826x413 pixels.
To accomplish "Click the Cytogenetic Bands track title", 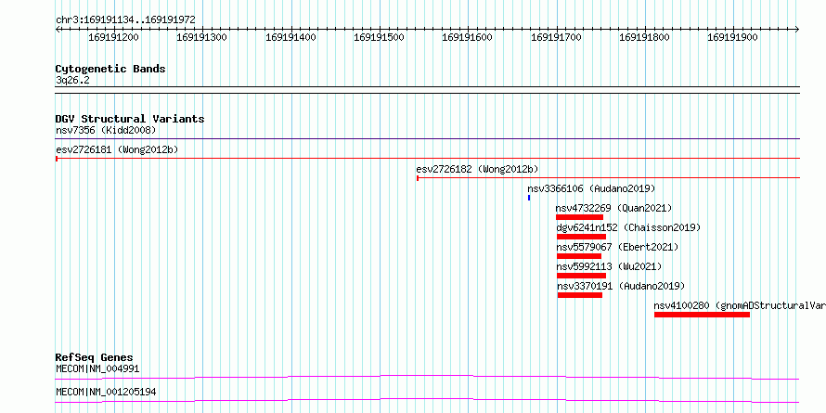I will coord(110,69).
